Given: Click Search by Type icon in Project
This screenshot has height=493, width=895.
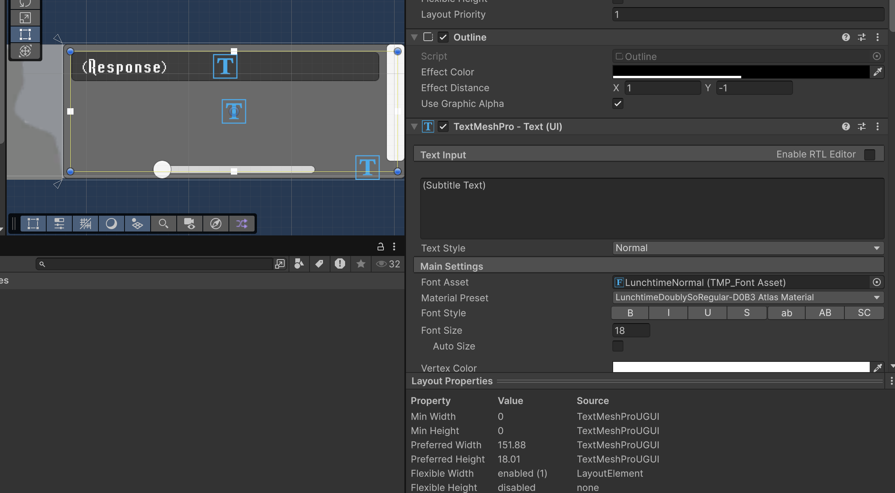Looking at the screenshot, I should (x=299, y=264).
